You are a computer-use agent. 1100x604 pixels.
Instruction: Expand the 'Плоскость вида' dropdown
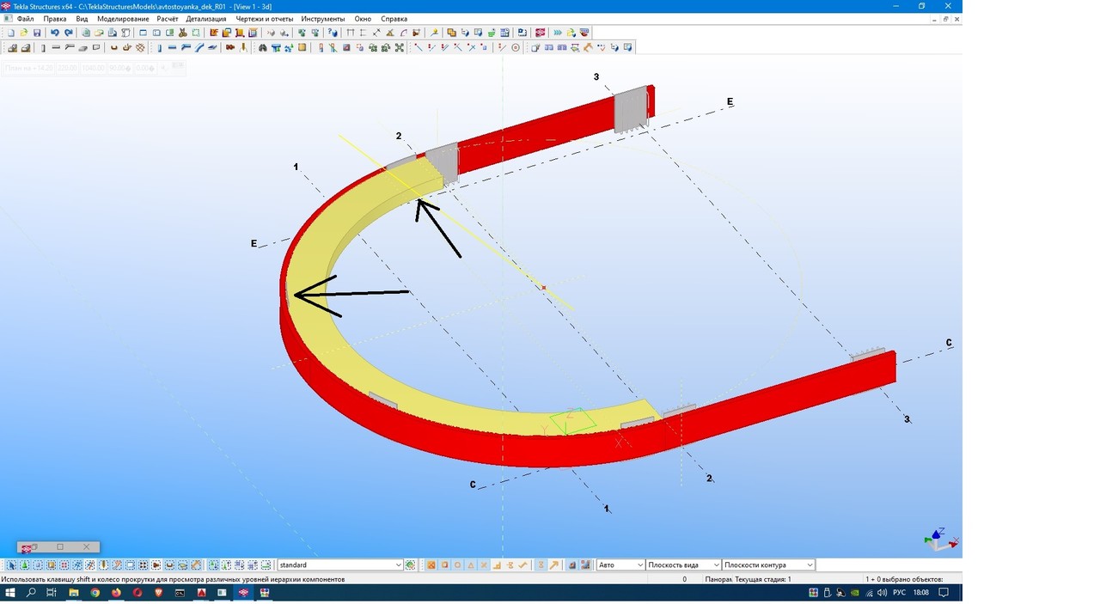[682, 565]
